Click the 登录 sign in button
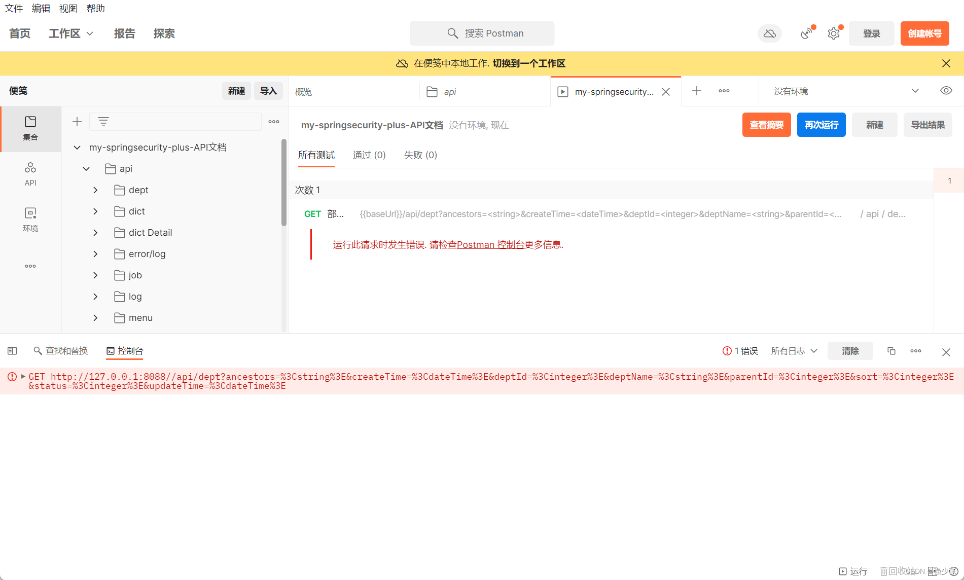Image resolution: width=964 pixels, height=580 pixels. coord(872,33)
